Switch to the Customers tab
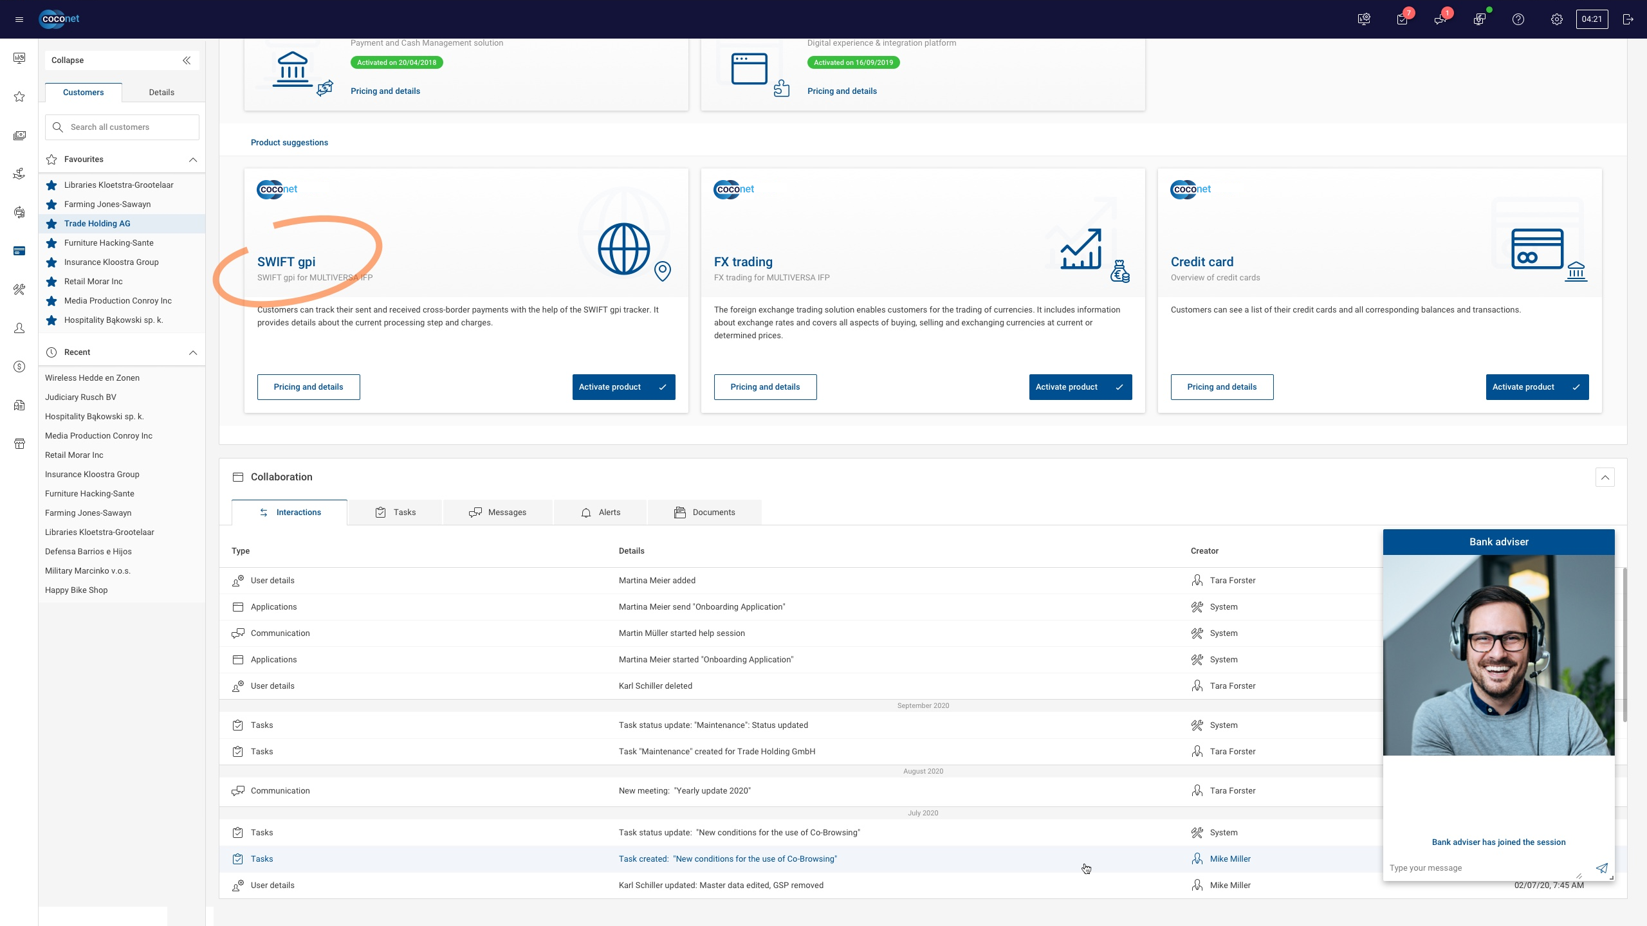The image size is (1647, 926). coord(84,93)
